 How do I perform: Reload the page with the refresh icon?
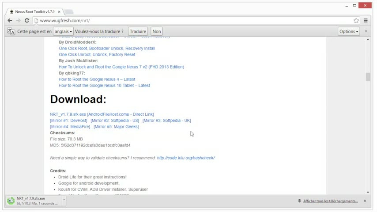27,20
